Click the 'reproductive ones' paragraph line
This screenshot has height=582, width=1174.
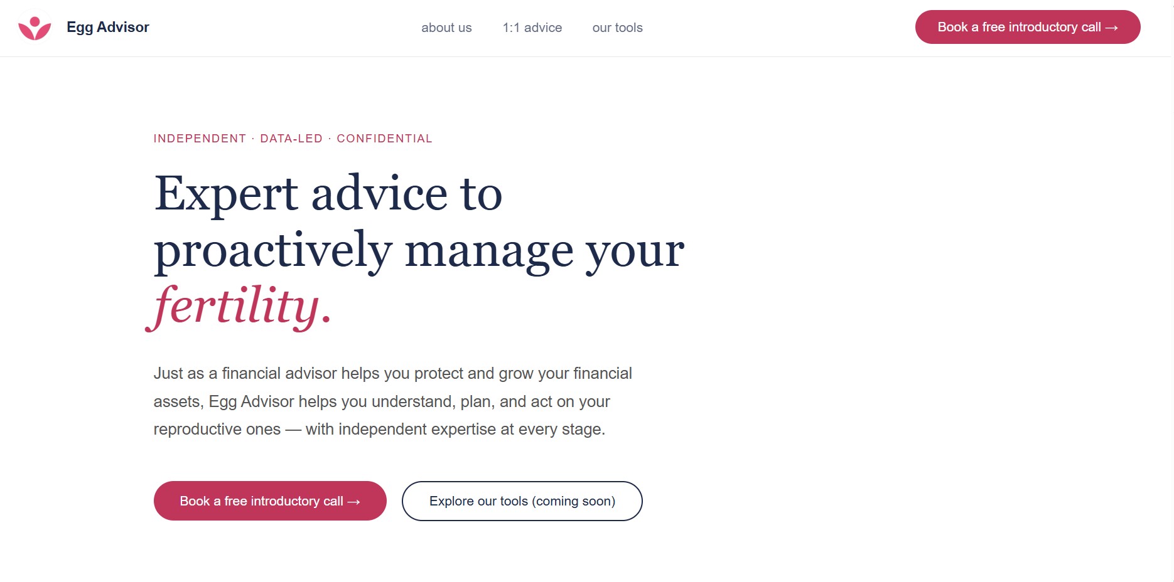click(379, 430)
